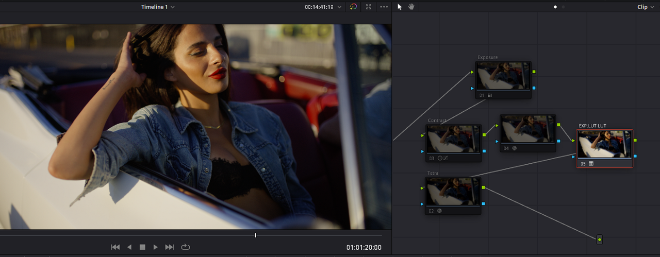Play the clip forward

tap(156, 247)
